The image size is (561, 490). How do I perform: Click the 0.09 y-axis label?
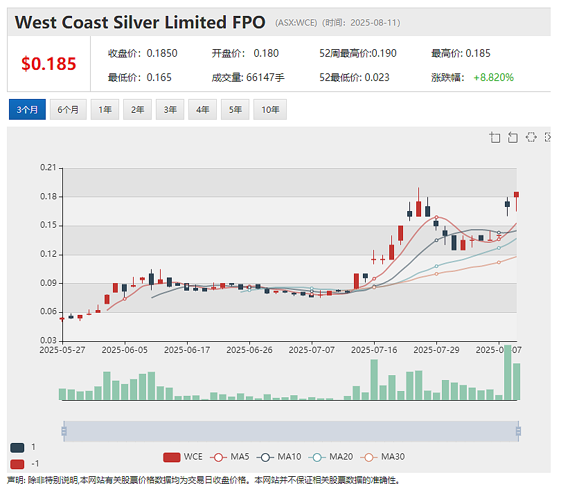48,283
